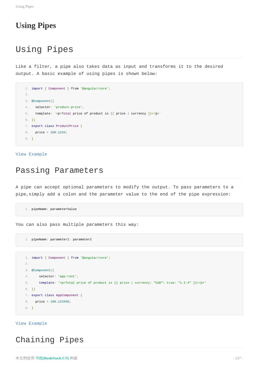Follow the BookStack.CN footer link
Image resolution: width=259 pixels, height=367 pixels.
point(52,358)
